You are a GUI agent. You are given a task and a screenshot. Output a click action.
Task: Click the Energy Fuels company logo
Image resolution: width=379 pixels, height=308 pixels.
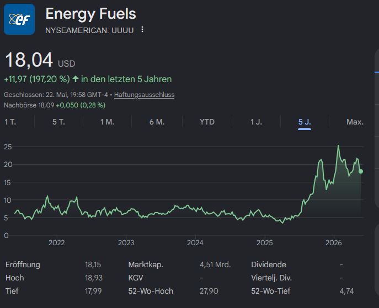coord(19,19)
